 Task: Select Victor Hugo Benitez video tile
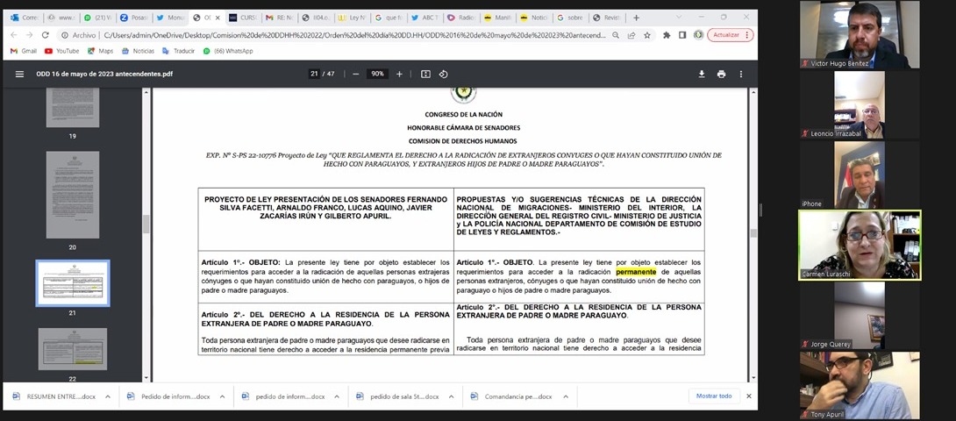click(x=860, y=34)
